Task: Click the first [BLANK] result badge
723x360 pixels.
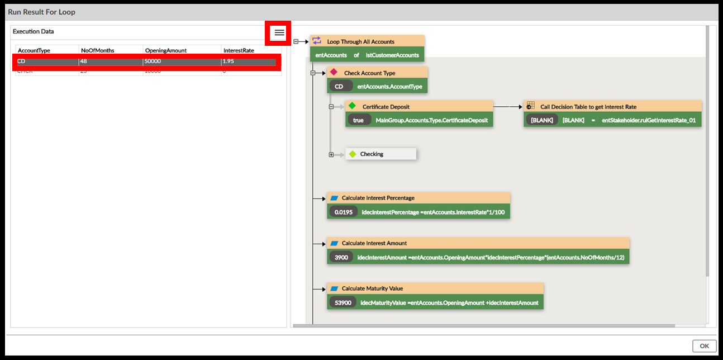Action: point(541,120)
